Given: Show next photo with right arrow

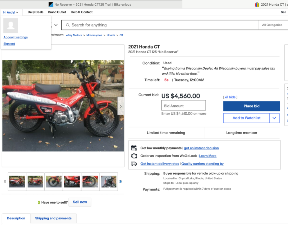Looking at the screenshot, I should coord(121,106).
